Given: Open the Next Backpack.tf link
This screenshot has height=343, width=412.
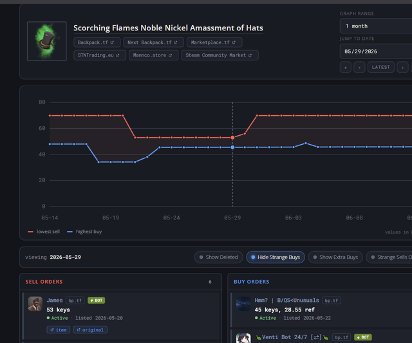Looking at the screenshot, I should pos(153,42).
